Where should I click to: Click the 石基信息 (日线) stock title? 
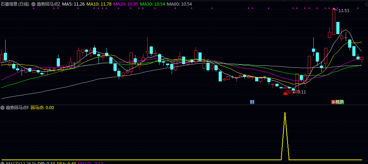click(x=15, y=4)
